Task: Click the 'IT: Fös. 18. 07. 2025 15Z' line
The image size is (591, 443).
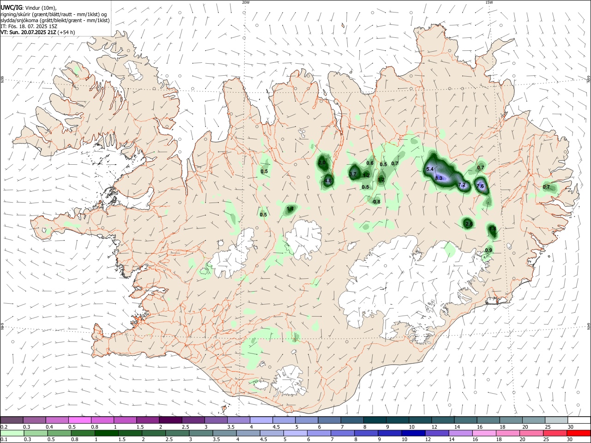Action: 29,26
